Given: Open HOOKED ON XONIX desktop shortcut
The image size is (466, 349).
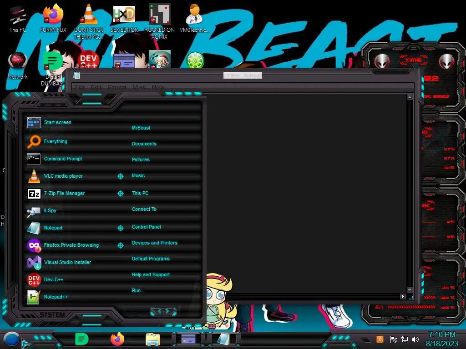Looking at the screenshot, I should tap(159, 21).
